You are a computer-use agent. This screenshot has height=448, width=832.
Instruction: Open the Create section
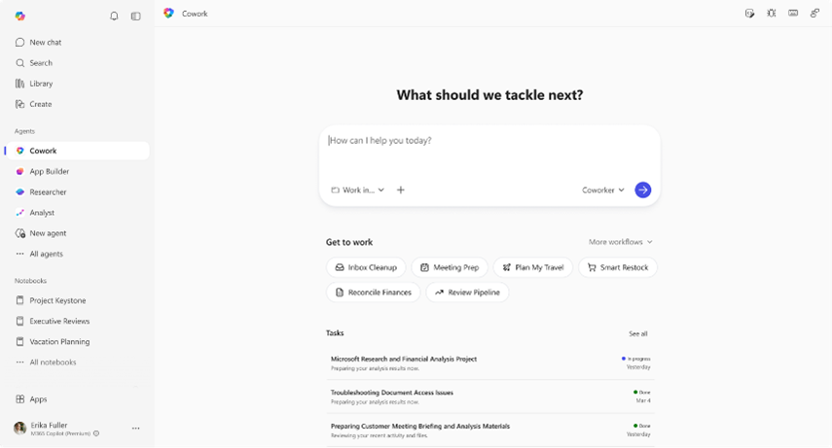tap(77, 104)
